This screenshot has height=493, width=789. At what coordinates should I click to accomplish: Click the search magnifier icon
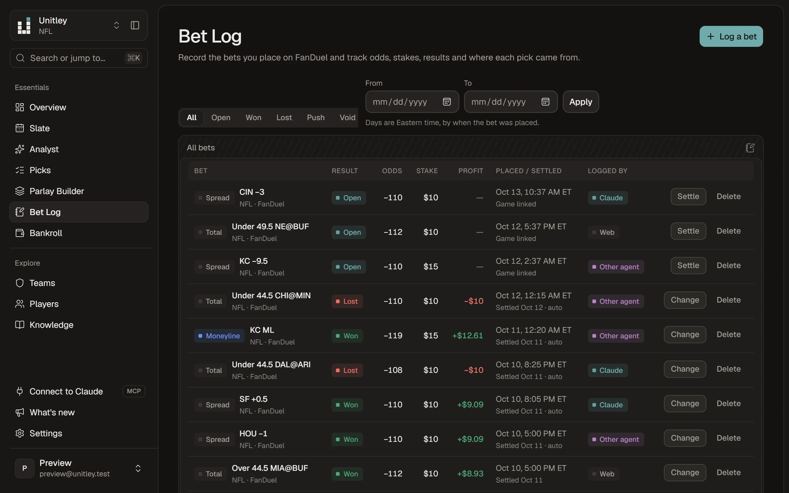pos(20,58)
